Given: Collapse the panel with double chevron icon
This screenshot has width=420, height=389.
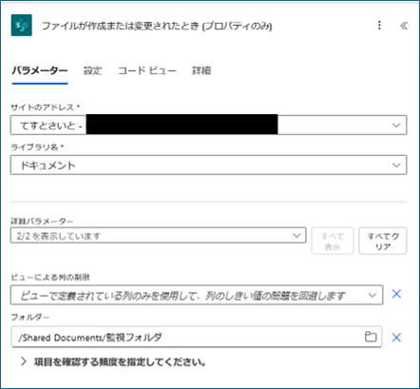Looking at the screenshot, I should [x=404, y=26].
